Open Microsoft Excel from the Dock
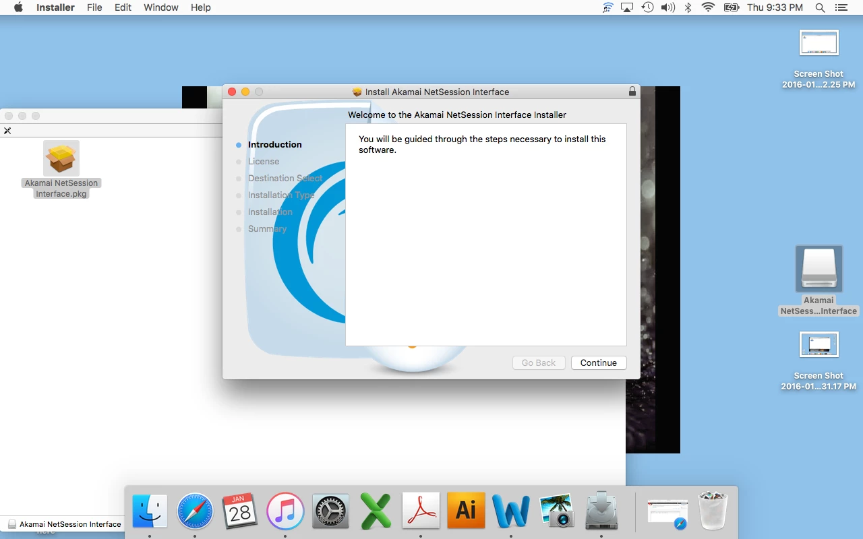This screenshot has height=539, width=863. (x=376, y=511)
